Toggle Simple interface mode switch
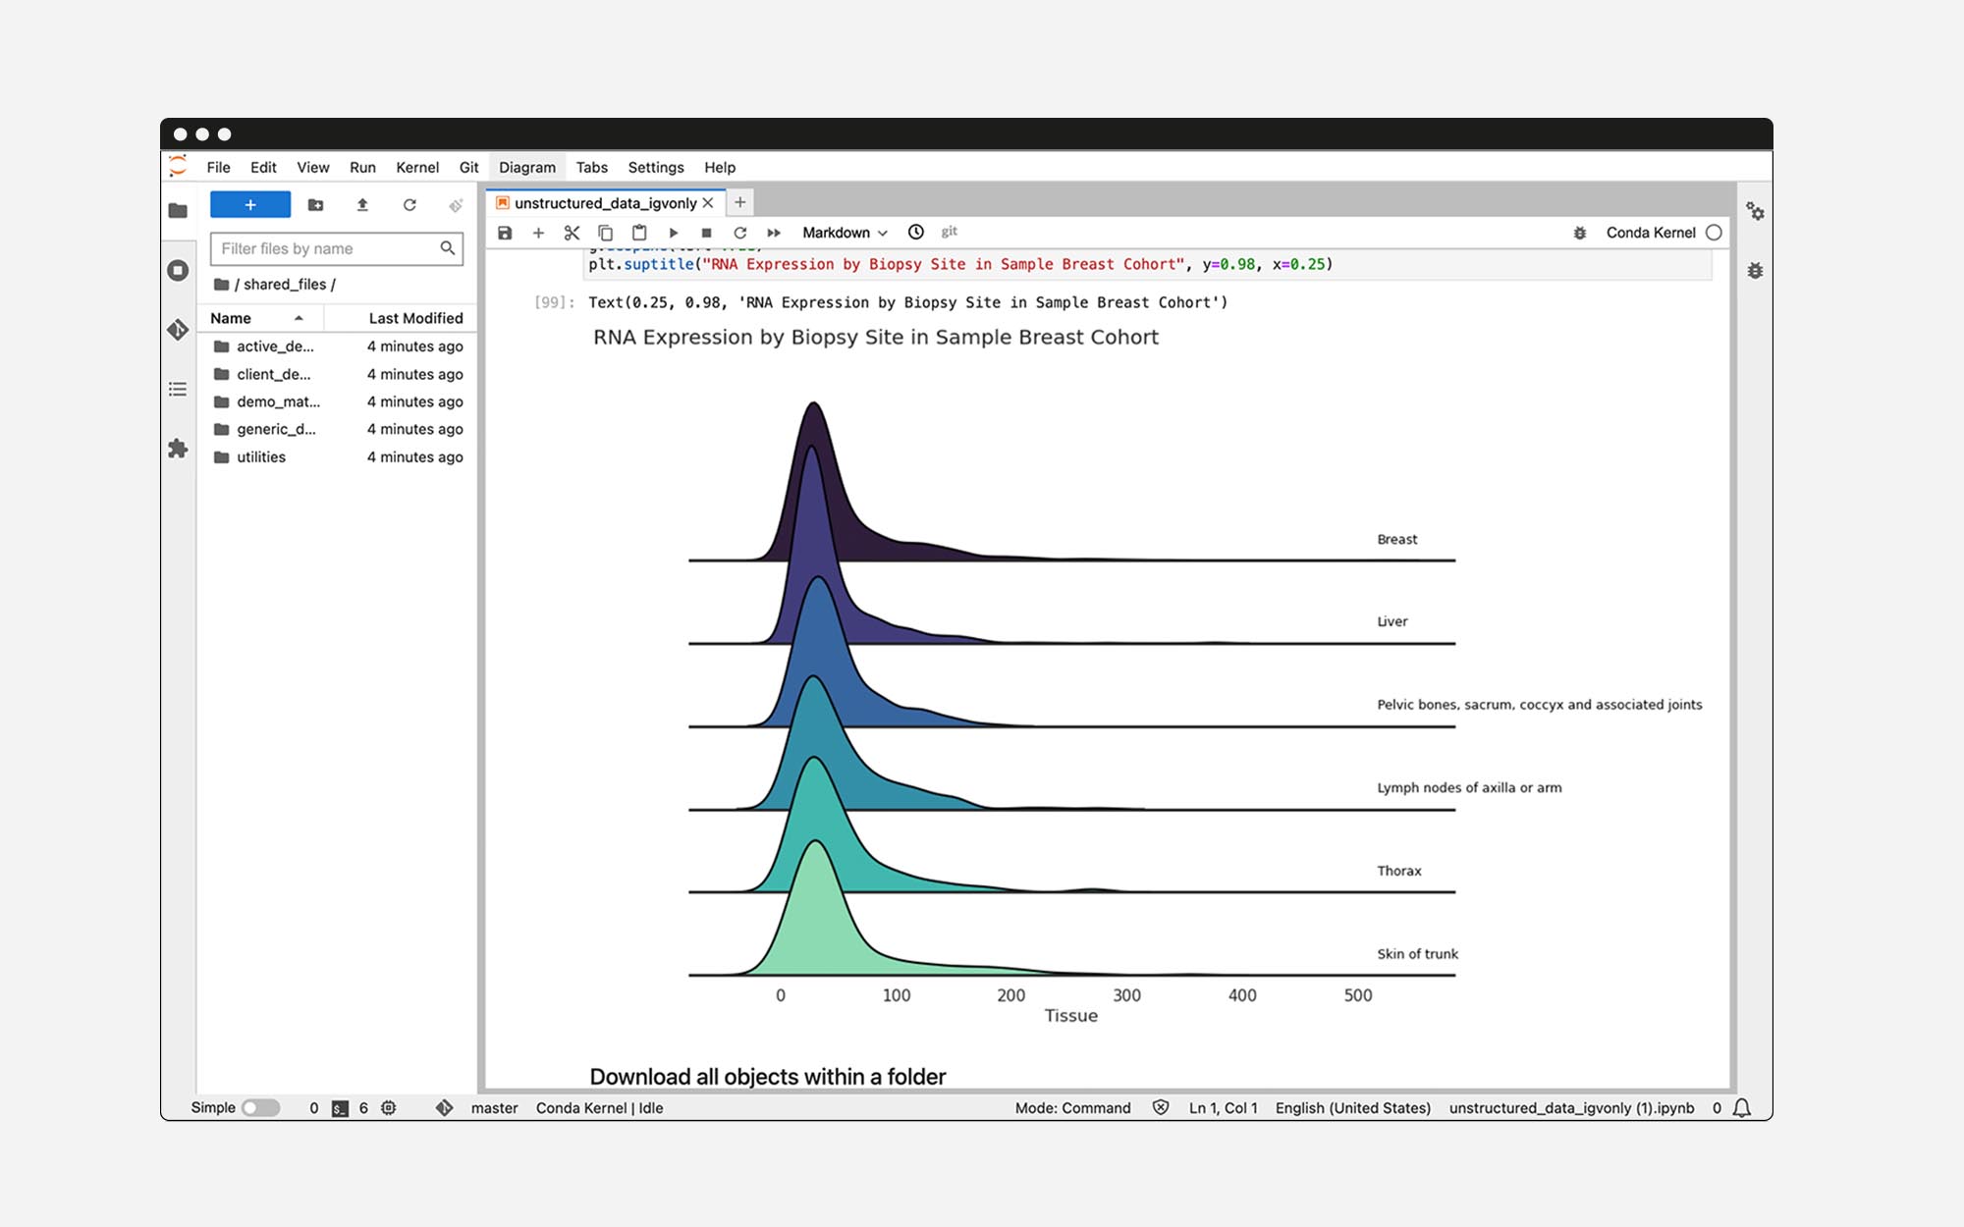 pyautogui.click(x=261, y=1107)
